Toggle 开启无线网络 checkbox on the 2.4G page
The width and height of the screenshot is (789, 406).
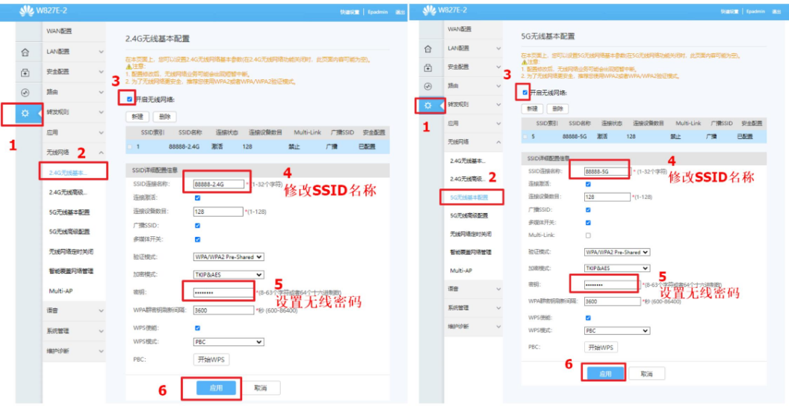pos(130,98)
